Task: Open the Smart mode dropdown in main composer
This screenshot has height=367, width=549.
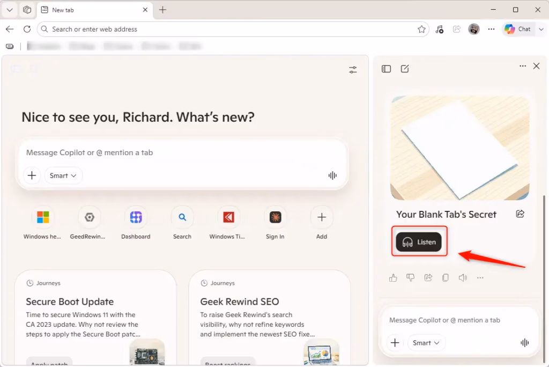Action: click(x=63, y=175)
